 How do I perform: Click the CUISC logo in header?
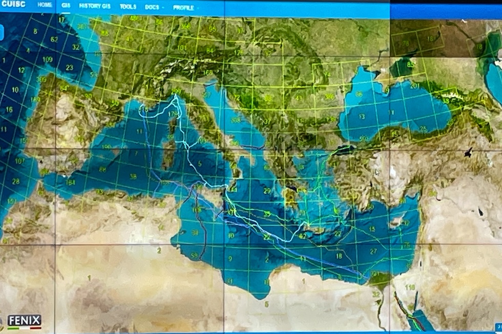[13, 5]
